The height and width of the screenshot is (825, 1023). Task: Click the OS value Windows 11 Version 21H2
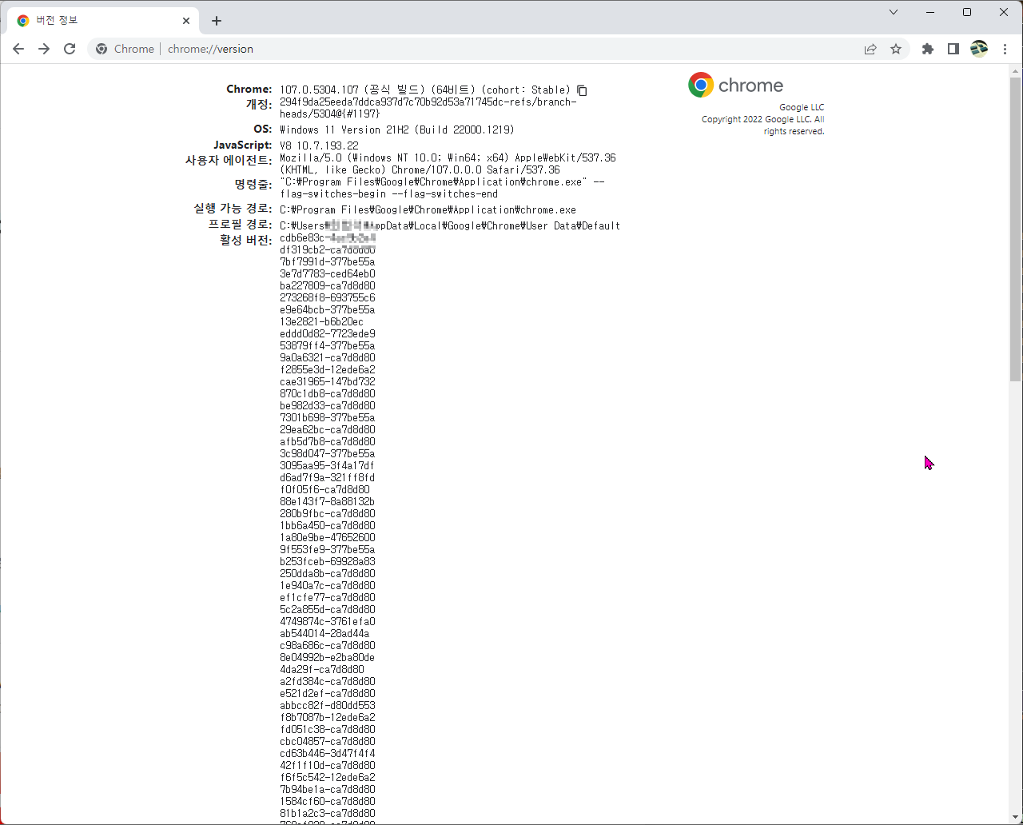(397, 130)
